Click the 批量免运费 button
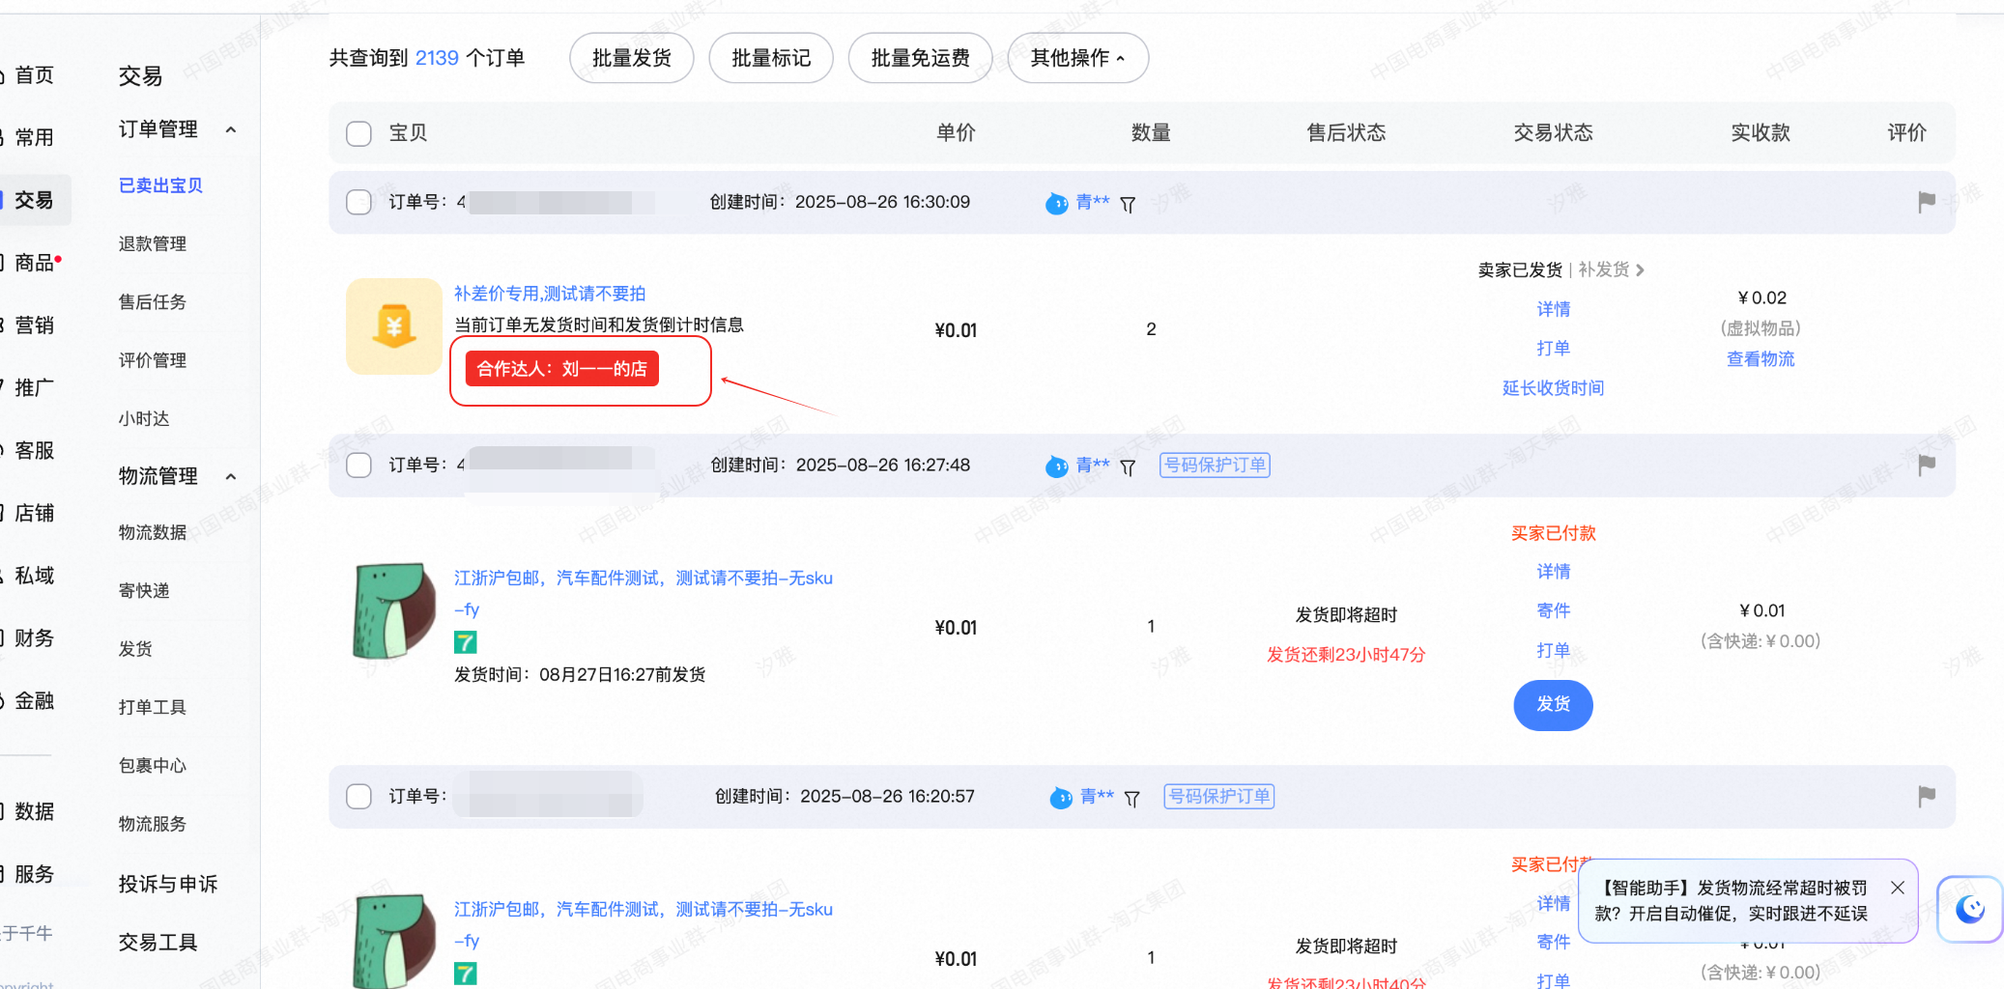2004x989 pixels. click(920, 58)
